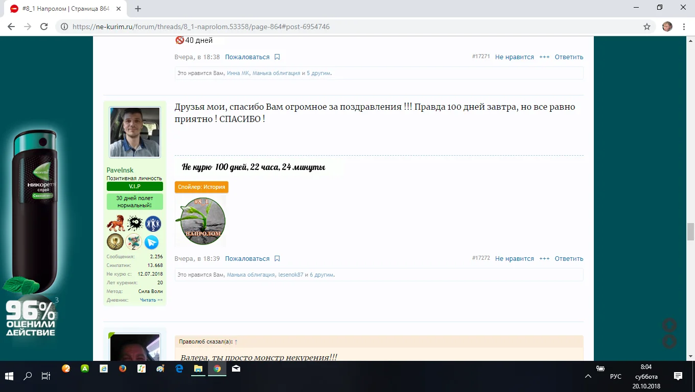Viewport: 695px width, 392px height.
Task: Bookmark the page with the address bar star
Action: (647, 26)
